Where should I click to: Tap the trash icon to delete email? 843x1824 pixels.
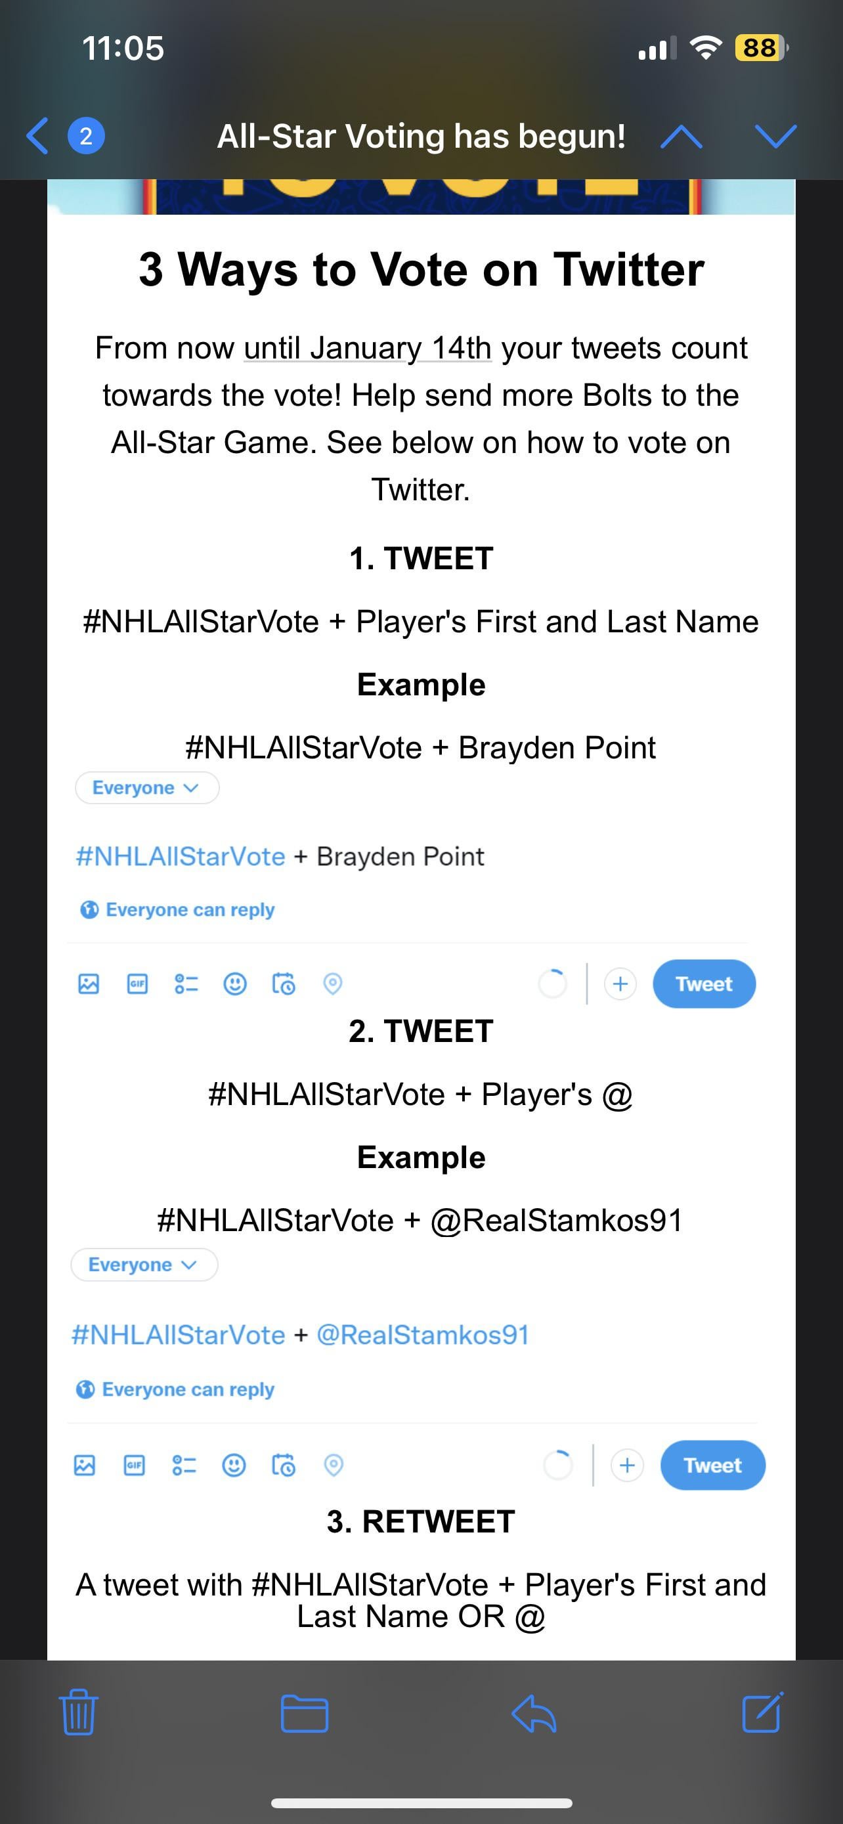[x=78, y=1714]
